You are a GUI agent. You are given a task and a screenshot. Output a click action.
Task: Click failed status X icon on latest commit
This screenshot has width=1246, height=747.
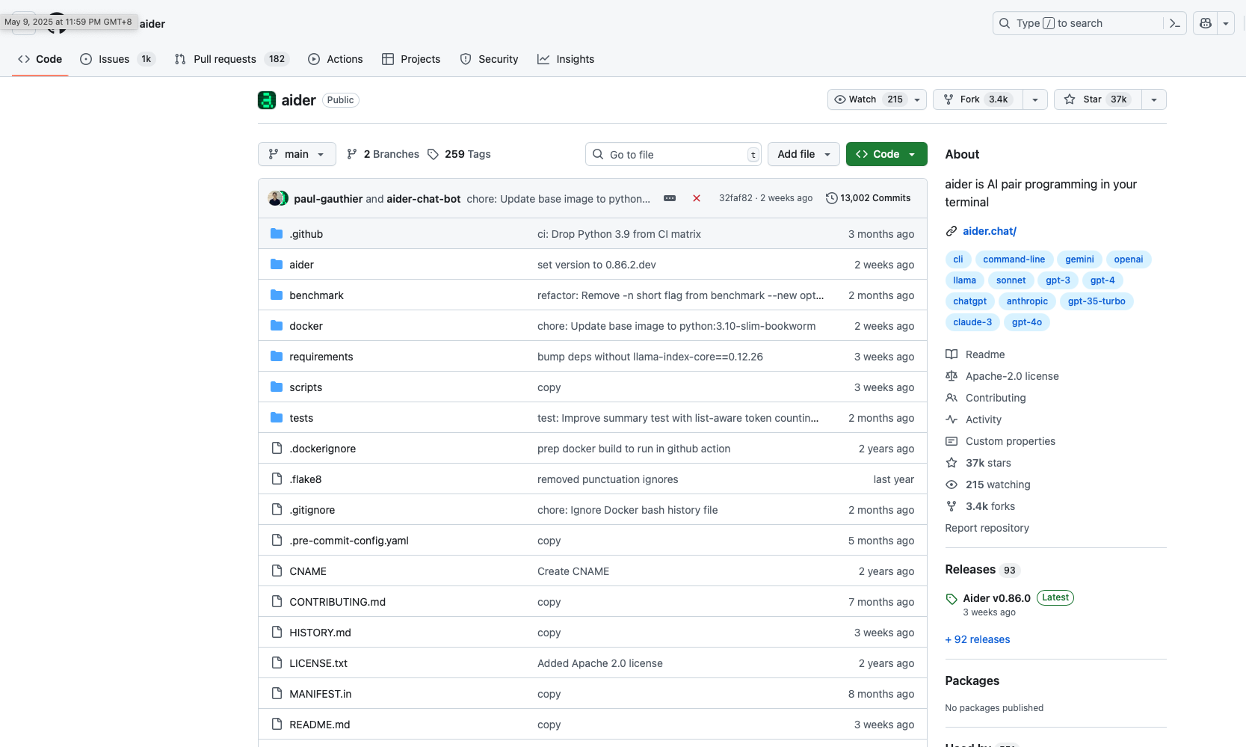697,198
